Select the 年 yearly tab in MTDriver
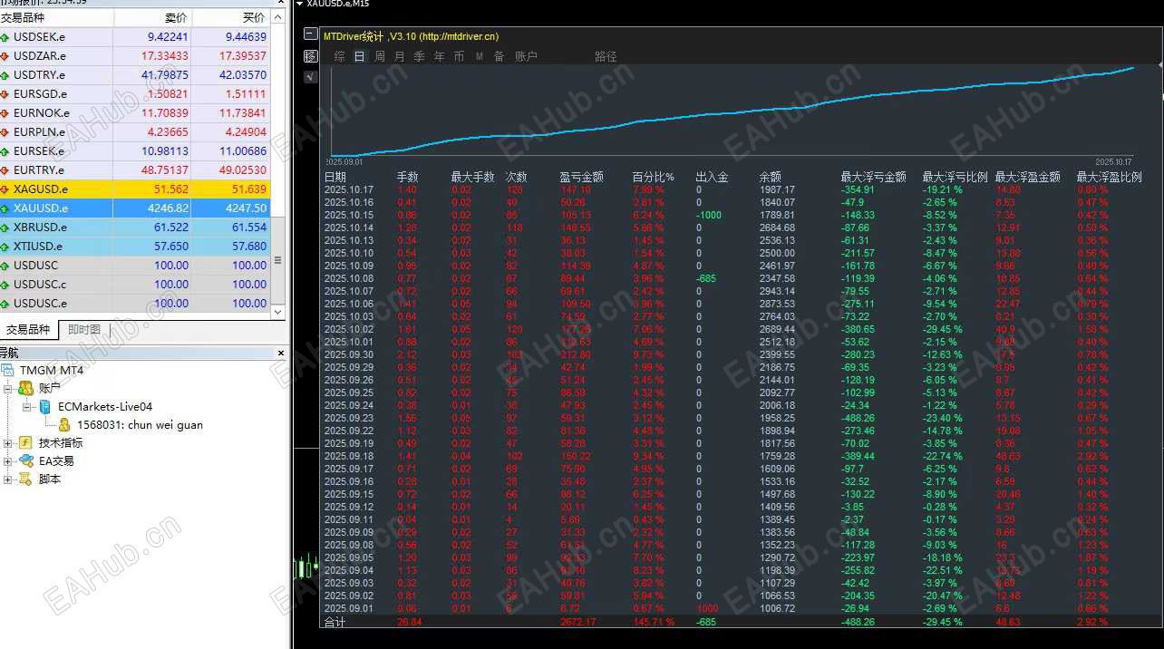The height and width of the screenshot is (649, 1164). point(440,56)
